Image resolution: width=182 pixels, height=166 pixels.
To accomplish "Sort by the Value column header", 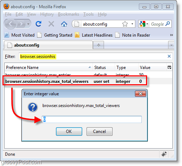I will (x=152, y=68).
